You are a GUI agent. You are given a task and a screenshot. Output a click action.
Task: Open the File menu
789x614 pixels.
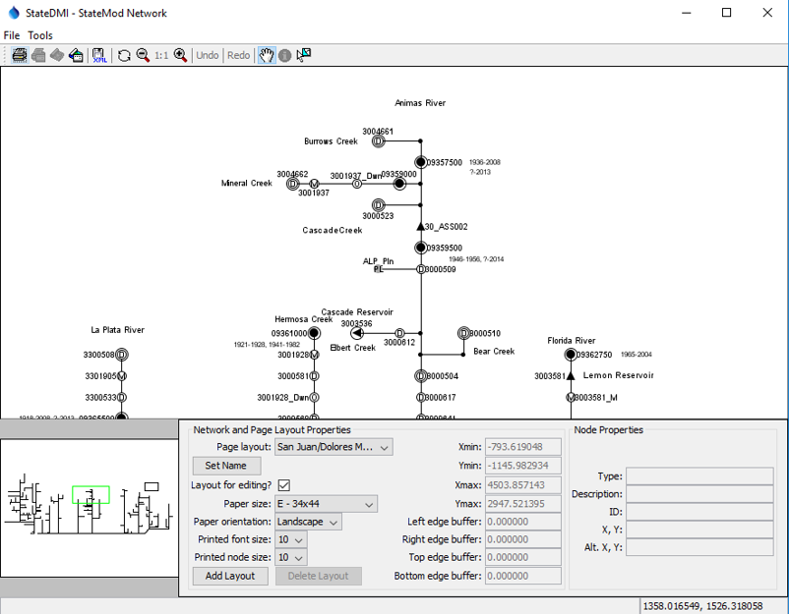pos(12,35)
